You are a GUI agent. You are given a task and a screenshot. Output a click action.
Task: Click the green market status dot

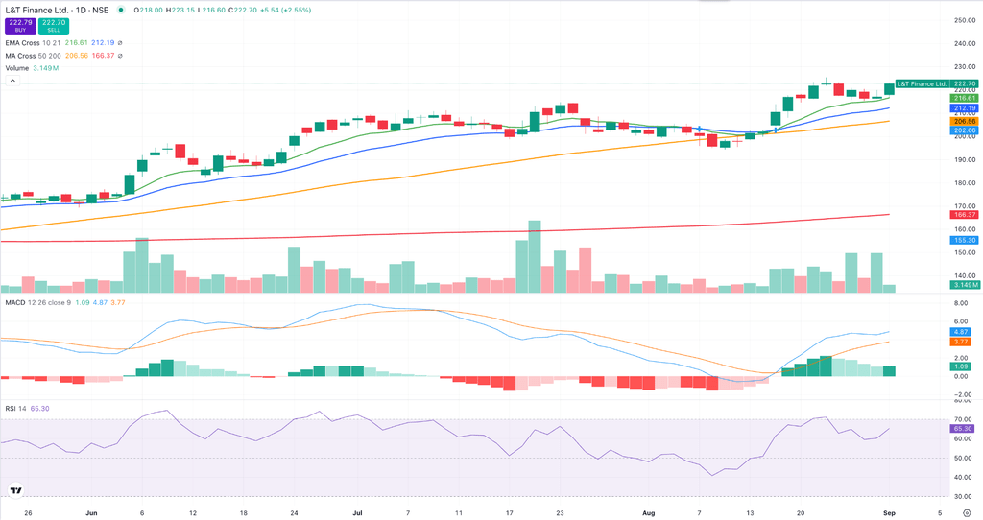click(120, 12)
